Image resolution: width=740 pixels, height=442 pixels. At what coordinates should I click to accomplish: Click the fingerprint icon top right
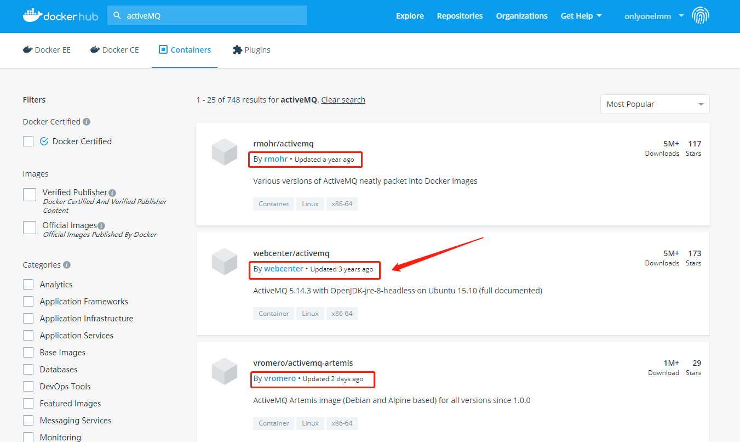click(701, 16)
